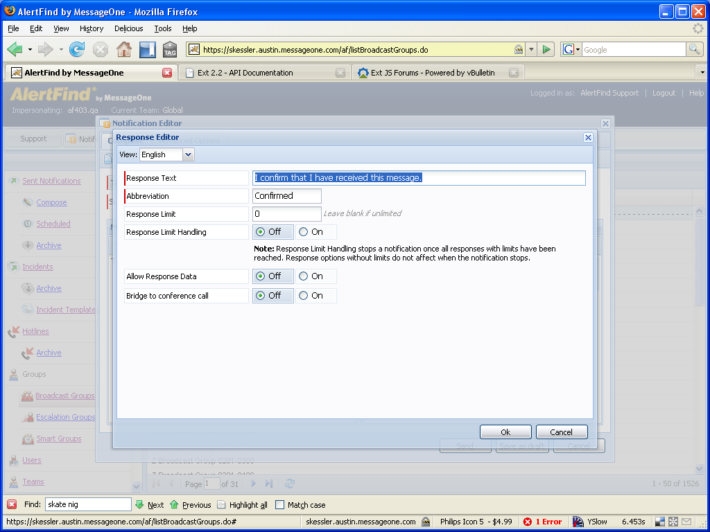Open the History menu
Viewport: 710px width, 532px height.
tap(92, 28)
